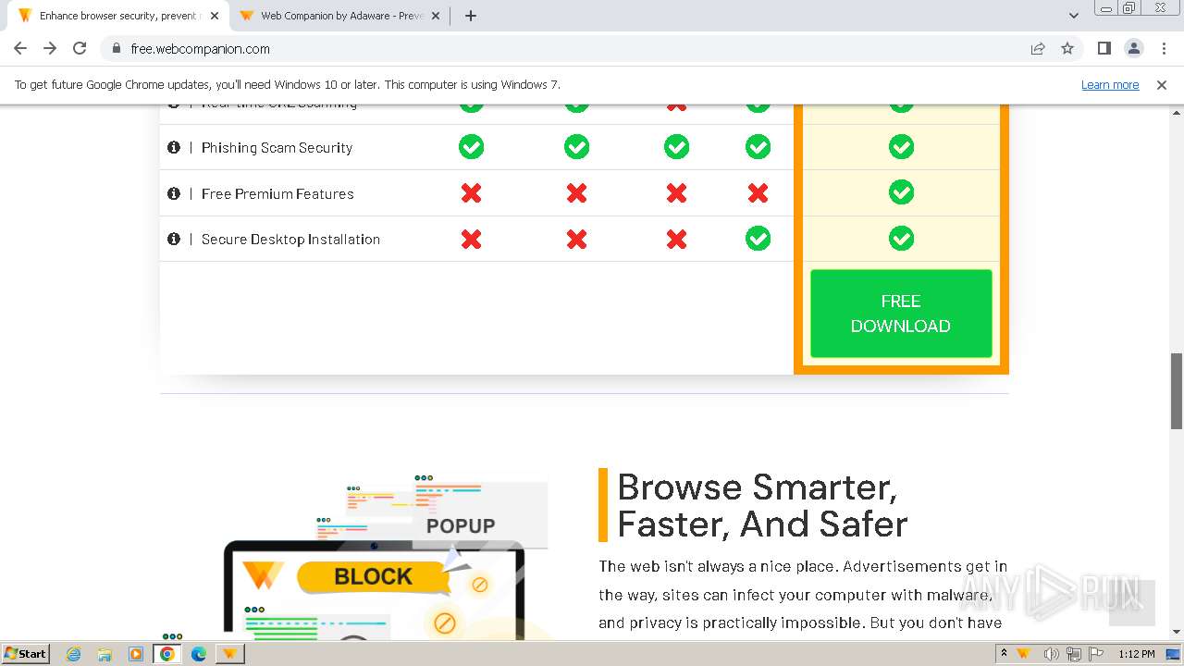Switch to Enhance browser security tab
1184x666 pixels.
(x=117, y=16)
